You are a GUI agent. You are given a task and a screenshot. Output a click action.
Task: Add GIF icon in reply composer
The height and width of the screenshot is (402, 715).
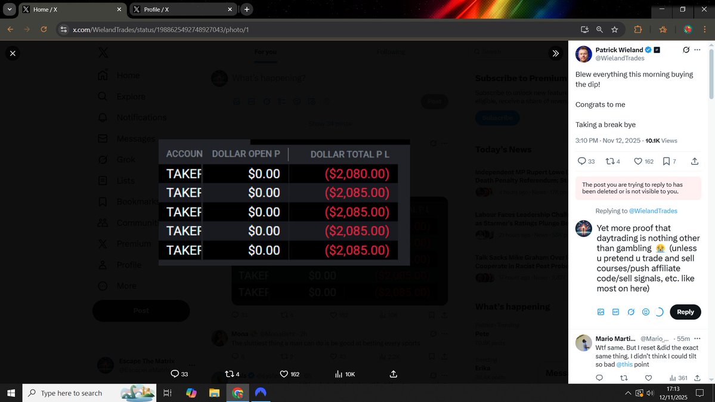pos(615,312)
